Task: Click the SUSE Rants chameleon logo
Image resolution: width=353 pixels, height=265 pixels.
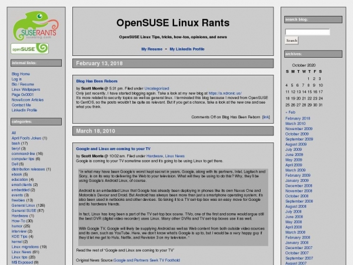Action: click(x=36, y=25)
